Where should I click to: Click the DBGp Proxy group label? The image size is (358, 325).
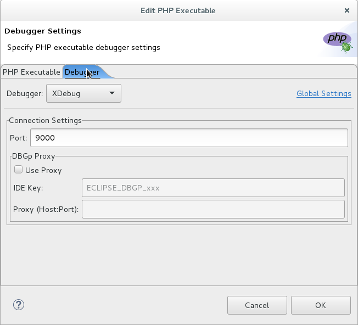pos(33,156)
